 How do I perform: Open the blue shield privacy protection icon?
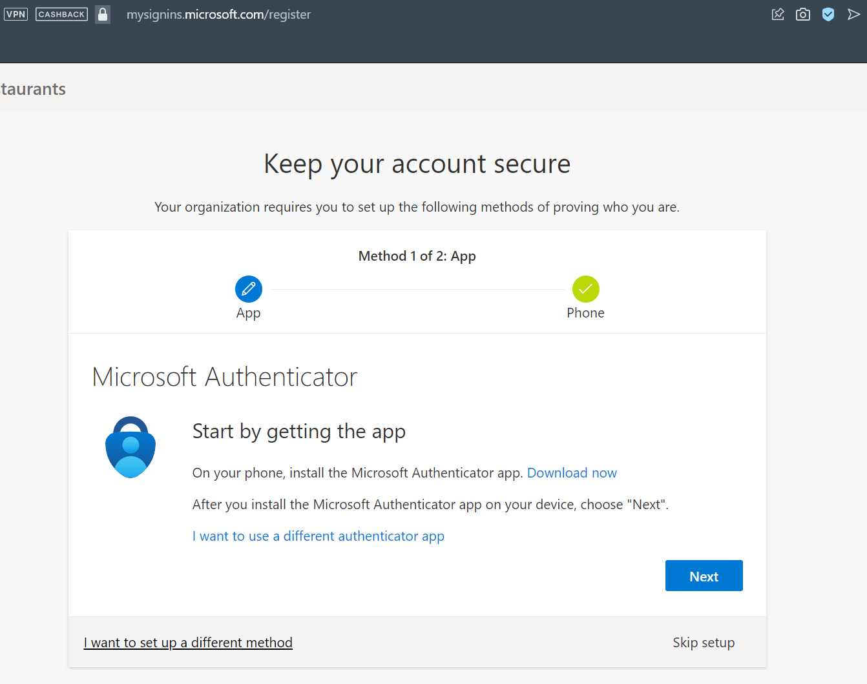pyautogui.click(x=828, y=14)
